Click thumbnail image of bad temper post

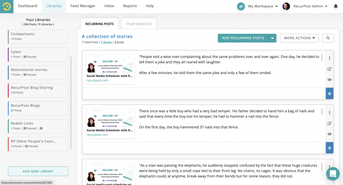(x=110, y=118)
